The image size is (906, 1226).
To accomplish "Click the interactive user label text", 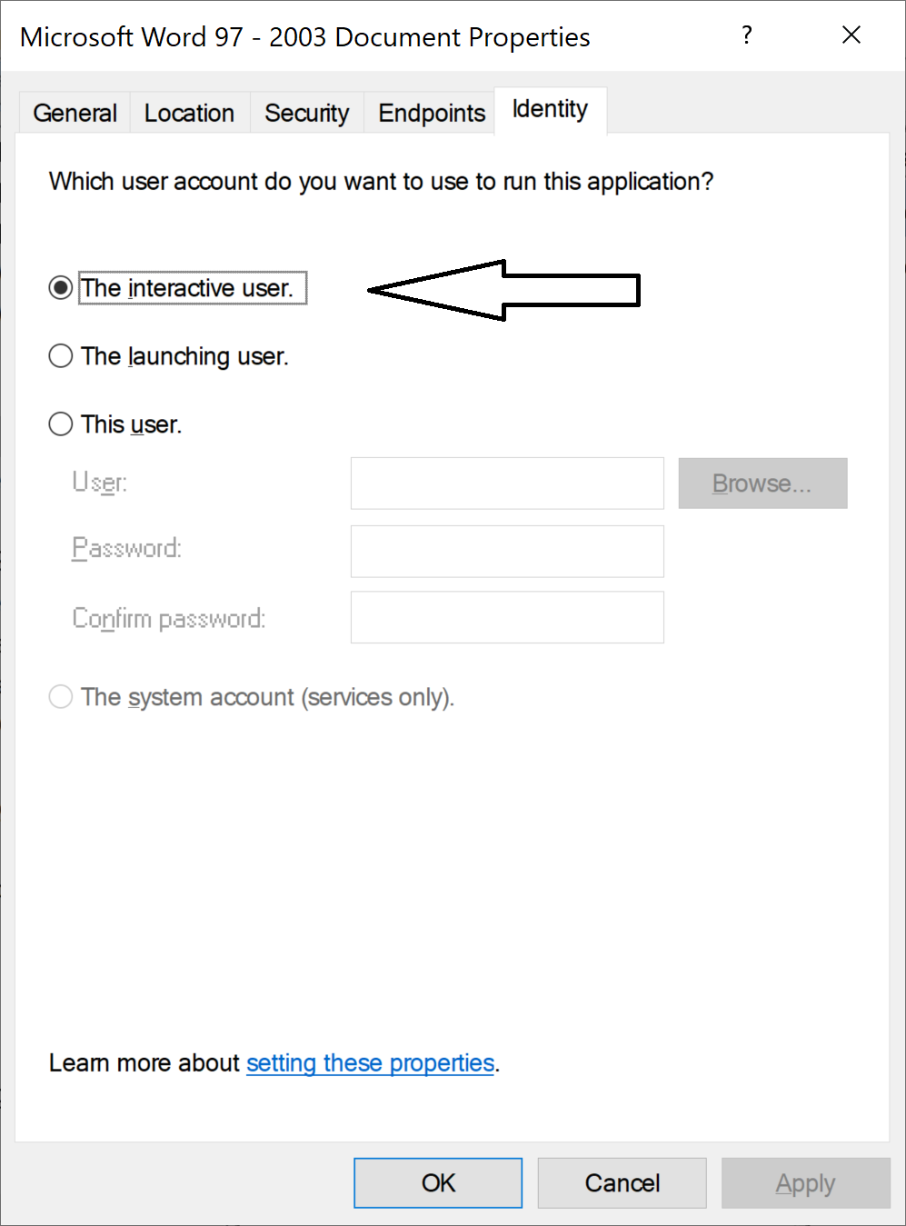I will [x=187, y=288].
